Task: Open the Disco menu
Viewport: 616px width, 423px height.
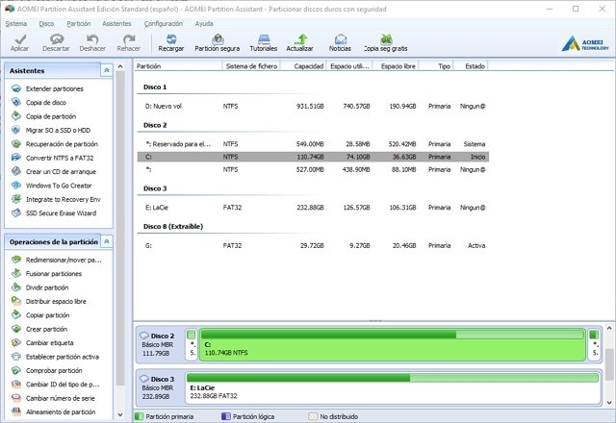Action: coord(46,23)
